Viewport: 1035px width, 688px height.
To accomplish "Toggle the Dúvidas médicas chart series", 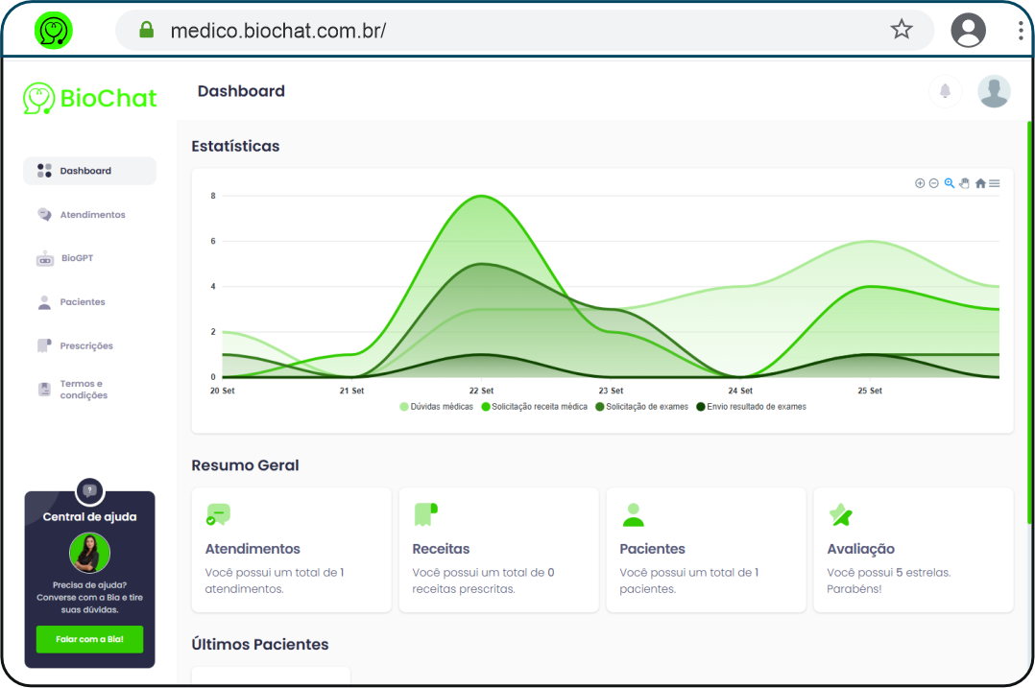I will point(437,407).
